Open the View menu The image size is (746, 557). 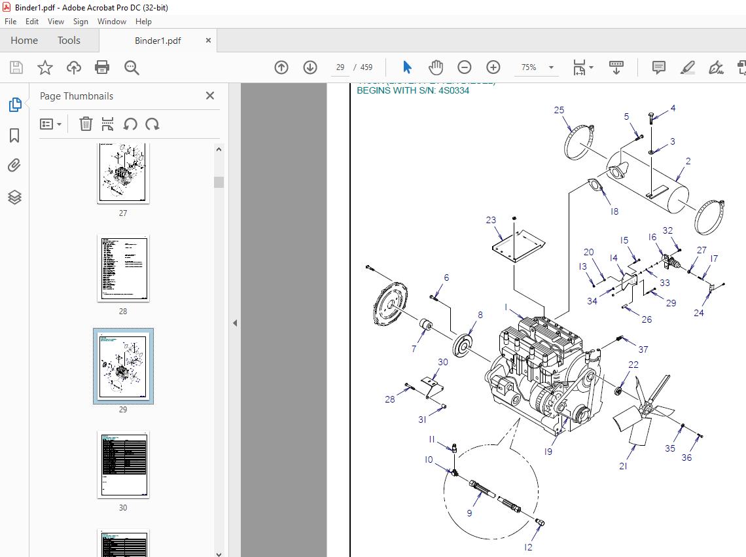click(x=56, y=22)
